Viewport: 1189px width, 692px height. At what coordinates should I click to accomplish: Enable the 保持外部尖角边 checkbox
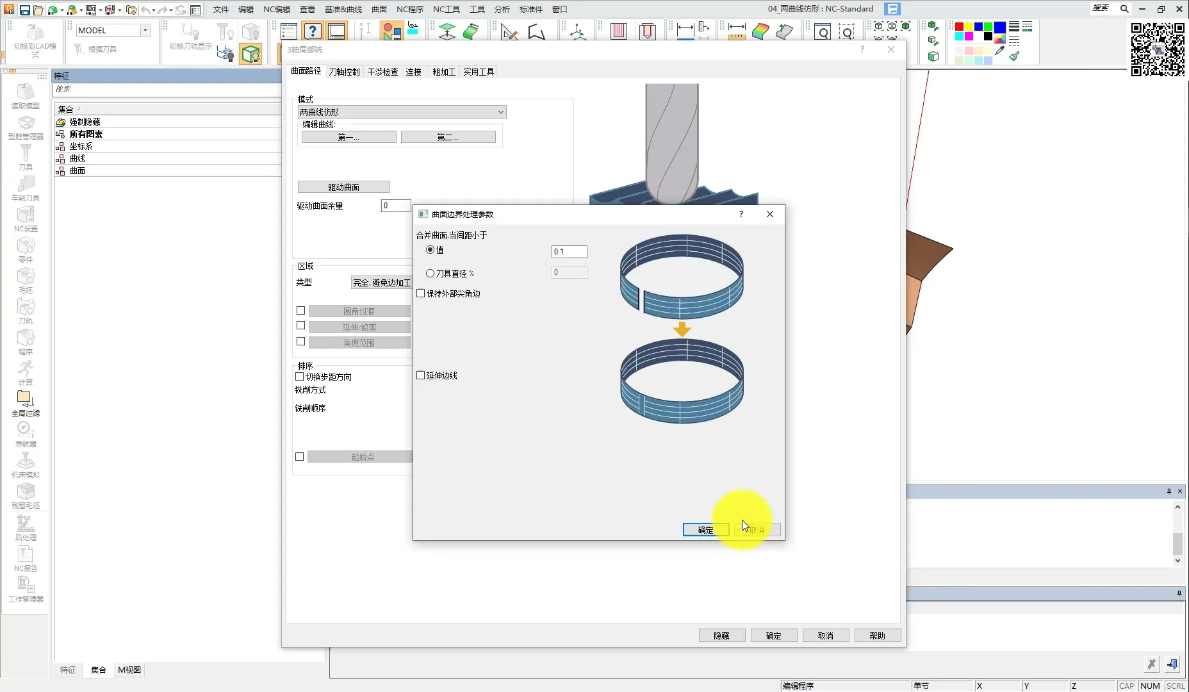tap(421, 293)
